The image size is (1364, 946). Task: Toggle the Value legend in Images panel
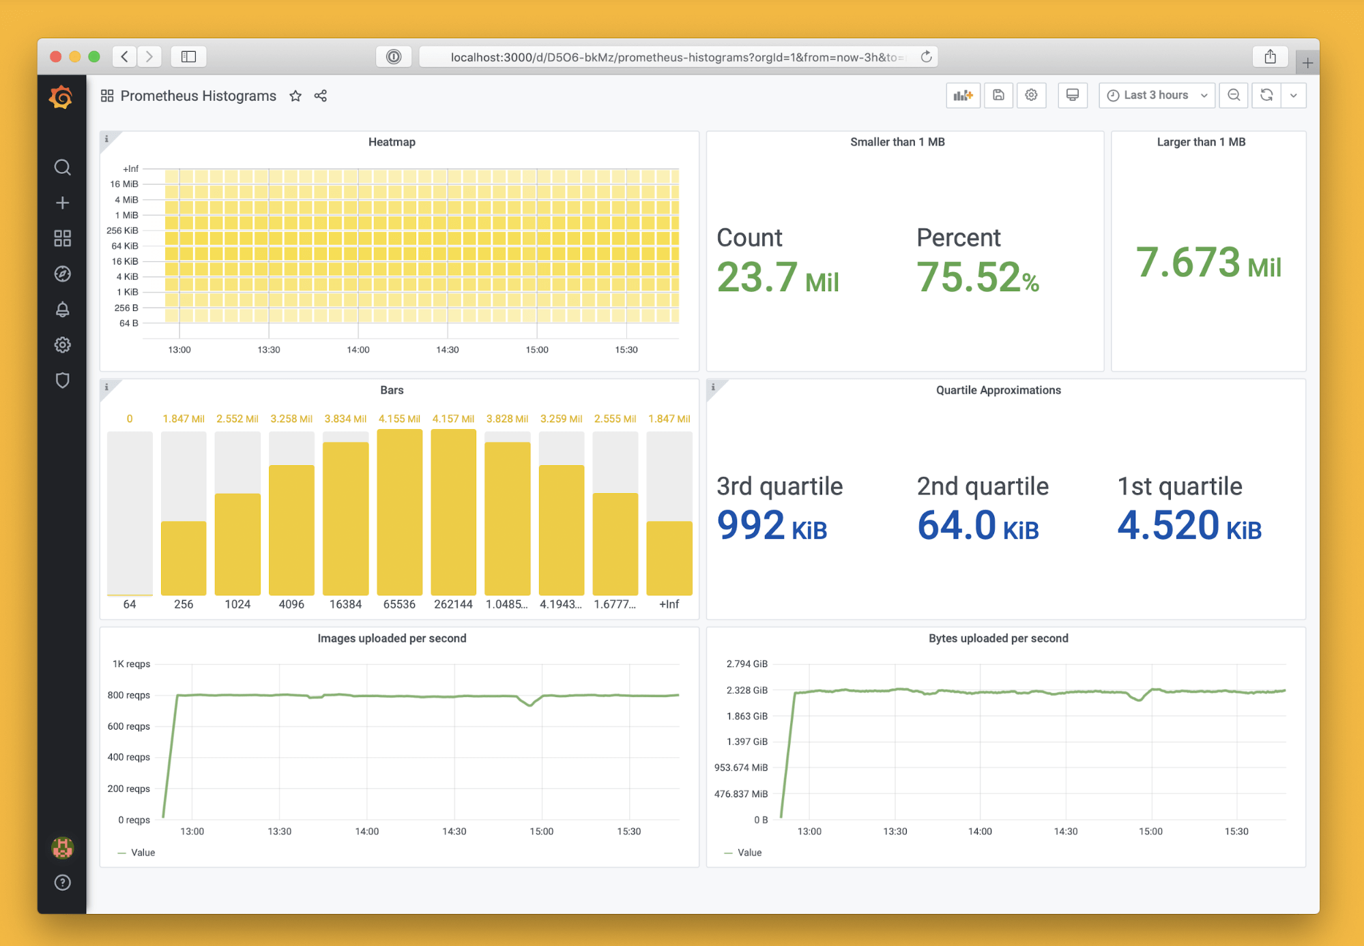pos(143,853)
